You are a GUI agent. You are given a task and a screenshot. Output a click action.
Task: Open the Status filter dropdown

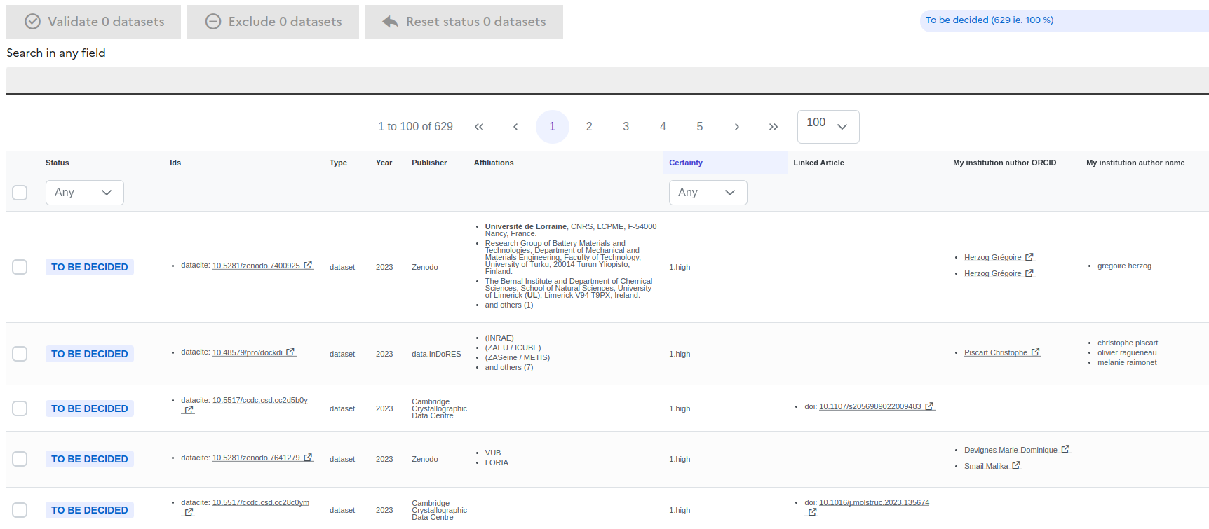coord(84,193)
